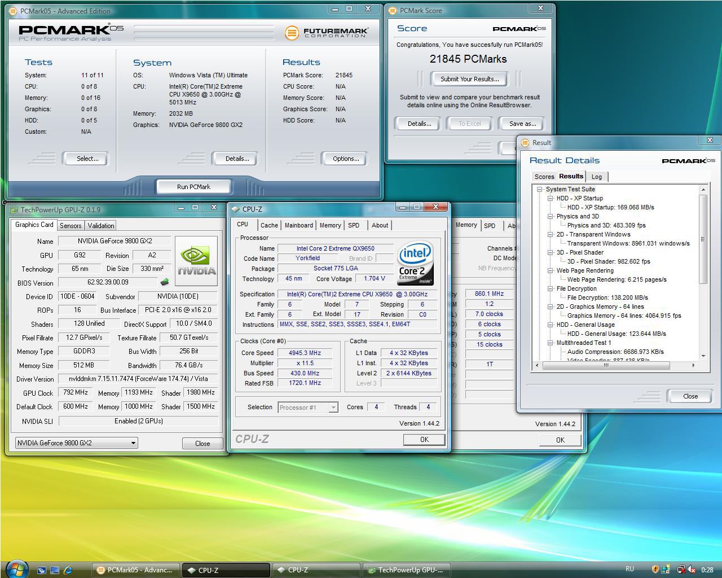This screenshot has width=722, height=578.
Task: Select 'Audio Compression: 6686.973 KB/s' row
Action: pos(615,352)
